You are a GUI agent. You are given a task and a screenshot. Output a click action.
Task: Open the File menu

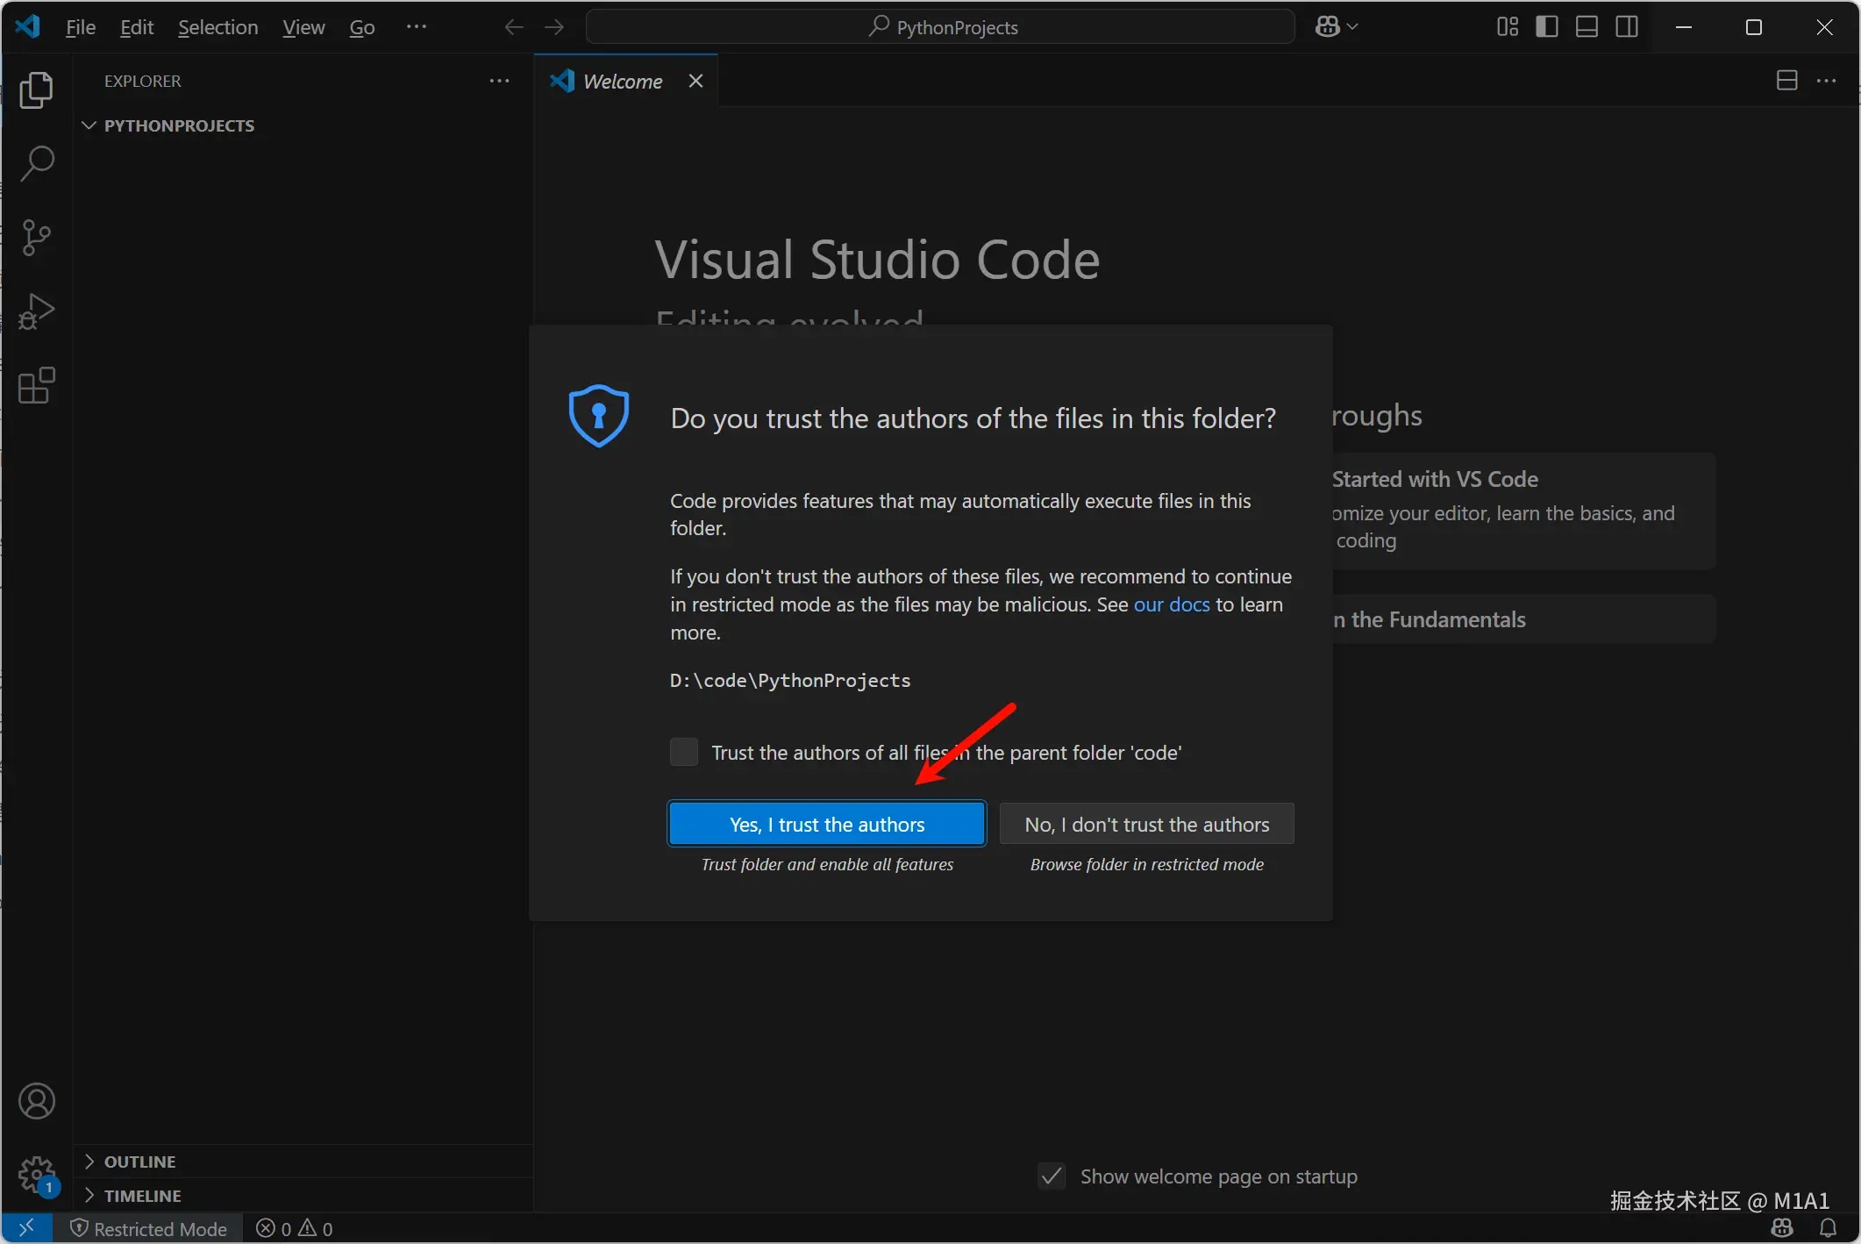[81, 27]
